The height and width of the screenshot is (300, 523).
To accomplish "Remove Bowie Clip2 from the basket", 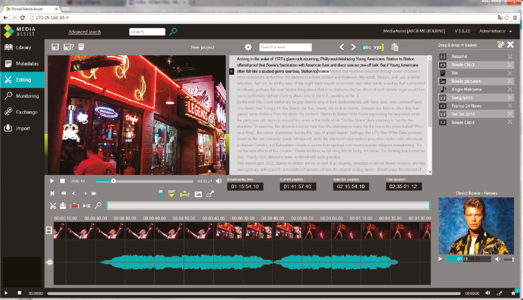I will [x=510, y=65].
